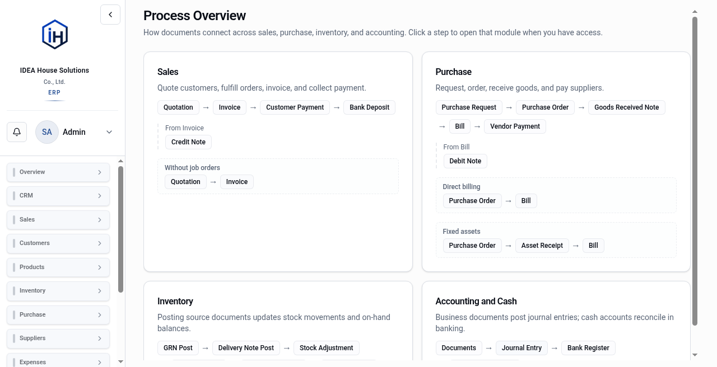Open the Products sidebar item

click(x=58, y=267)
